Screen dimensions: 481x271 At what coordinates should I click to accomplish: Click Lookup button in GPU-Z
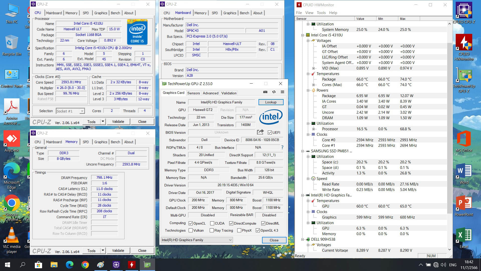click(x=271, y=102)
